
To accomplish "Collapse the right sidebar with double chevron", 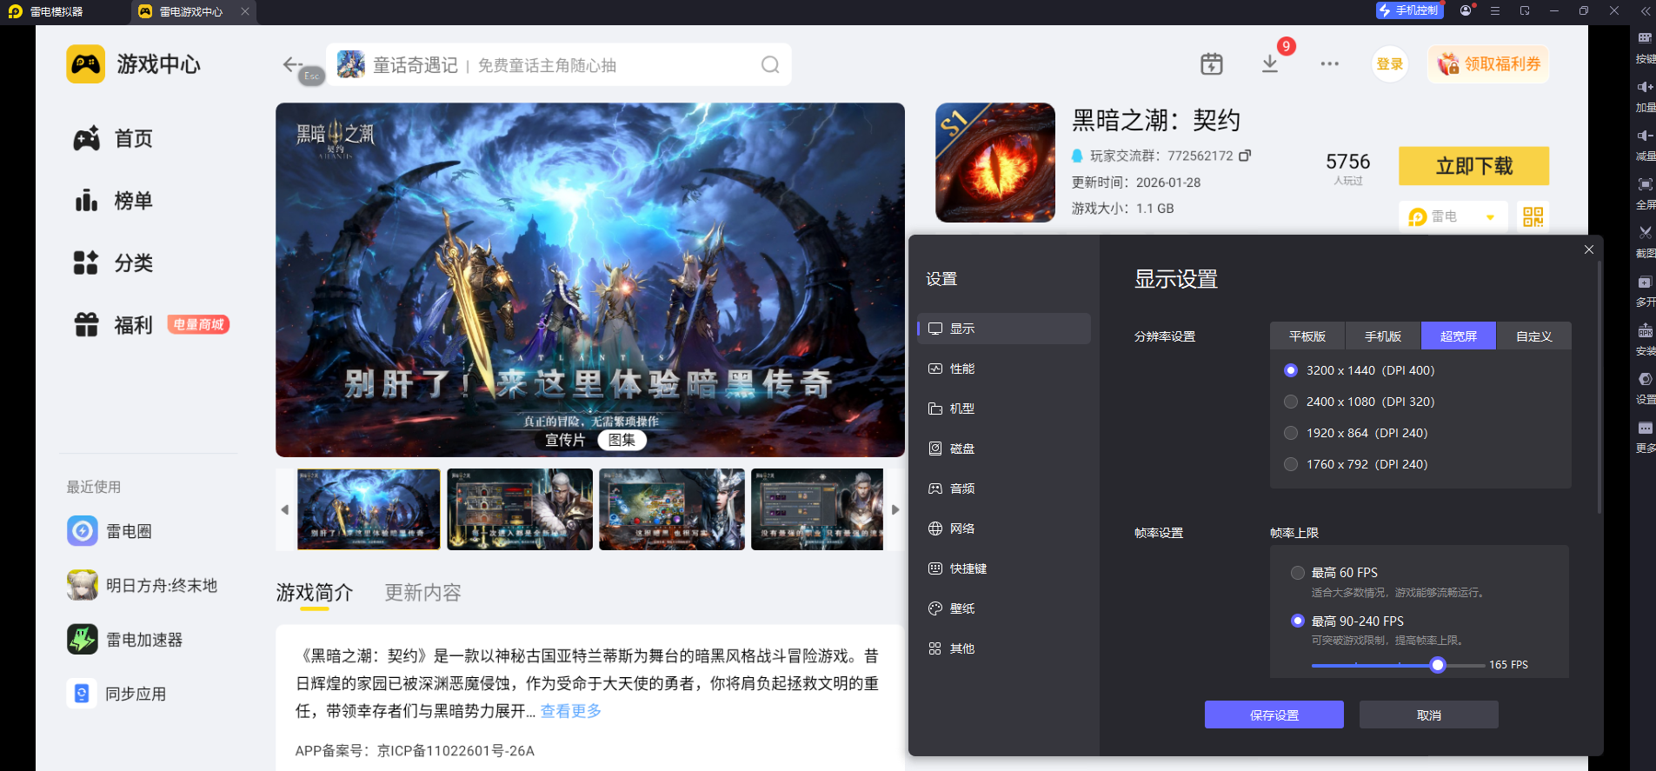I will click(1645, 11).
